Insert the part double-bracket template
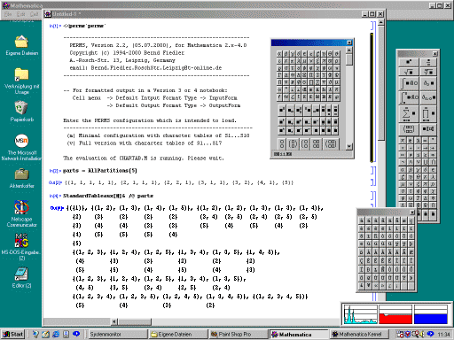 [428, 129]
